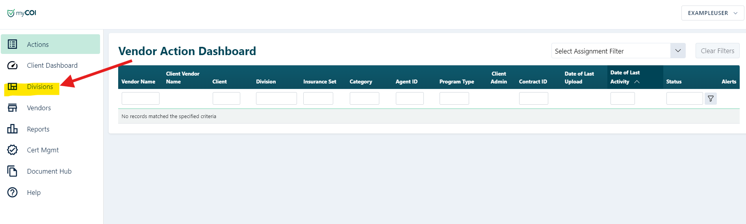The image size is (746, 224).
Task: Click the Vendors storefront icon
Action: pos(13,108)
